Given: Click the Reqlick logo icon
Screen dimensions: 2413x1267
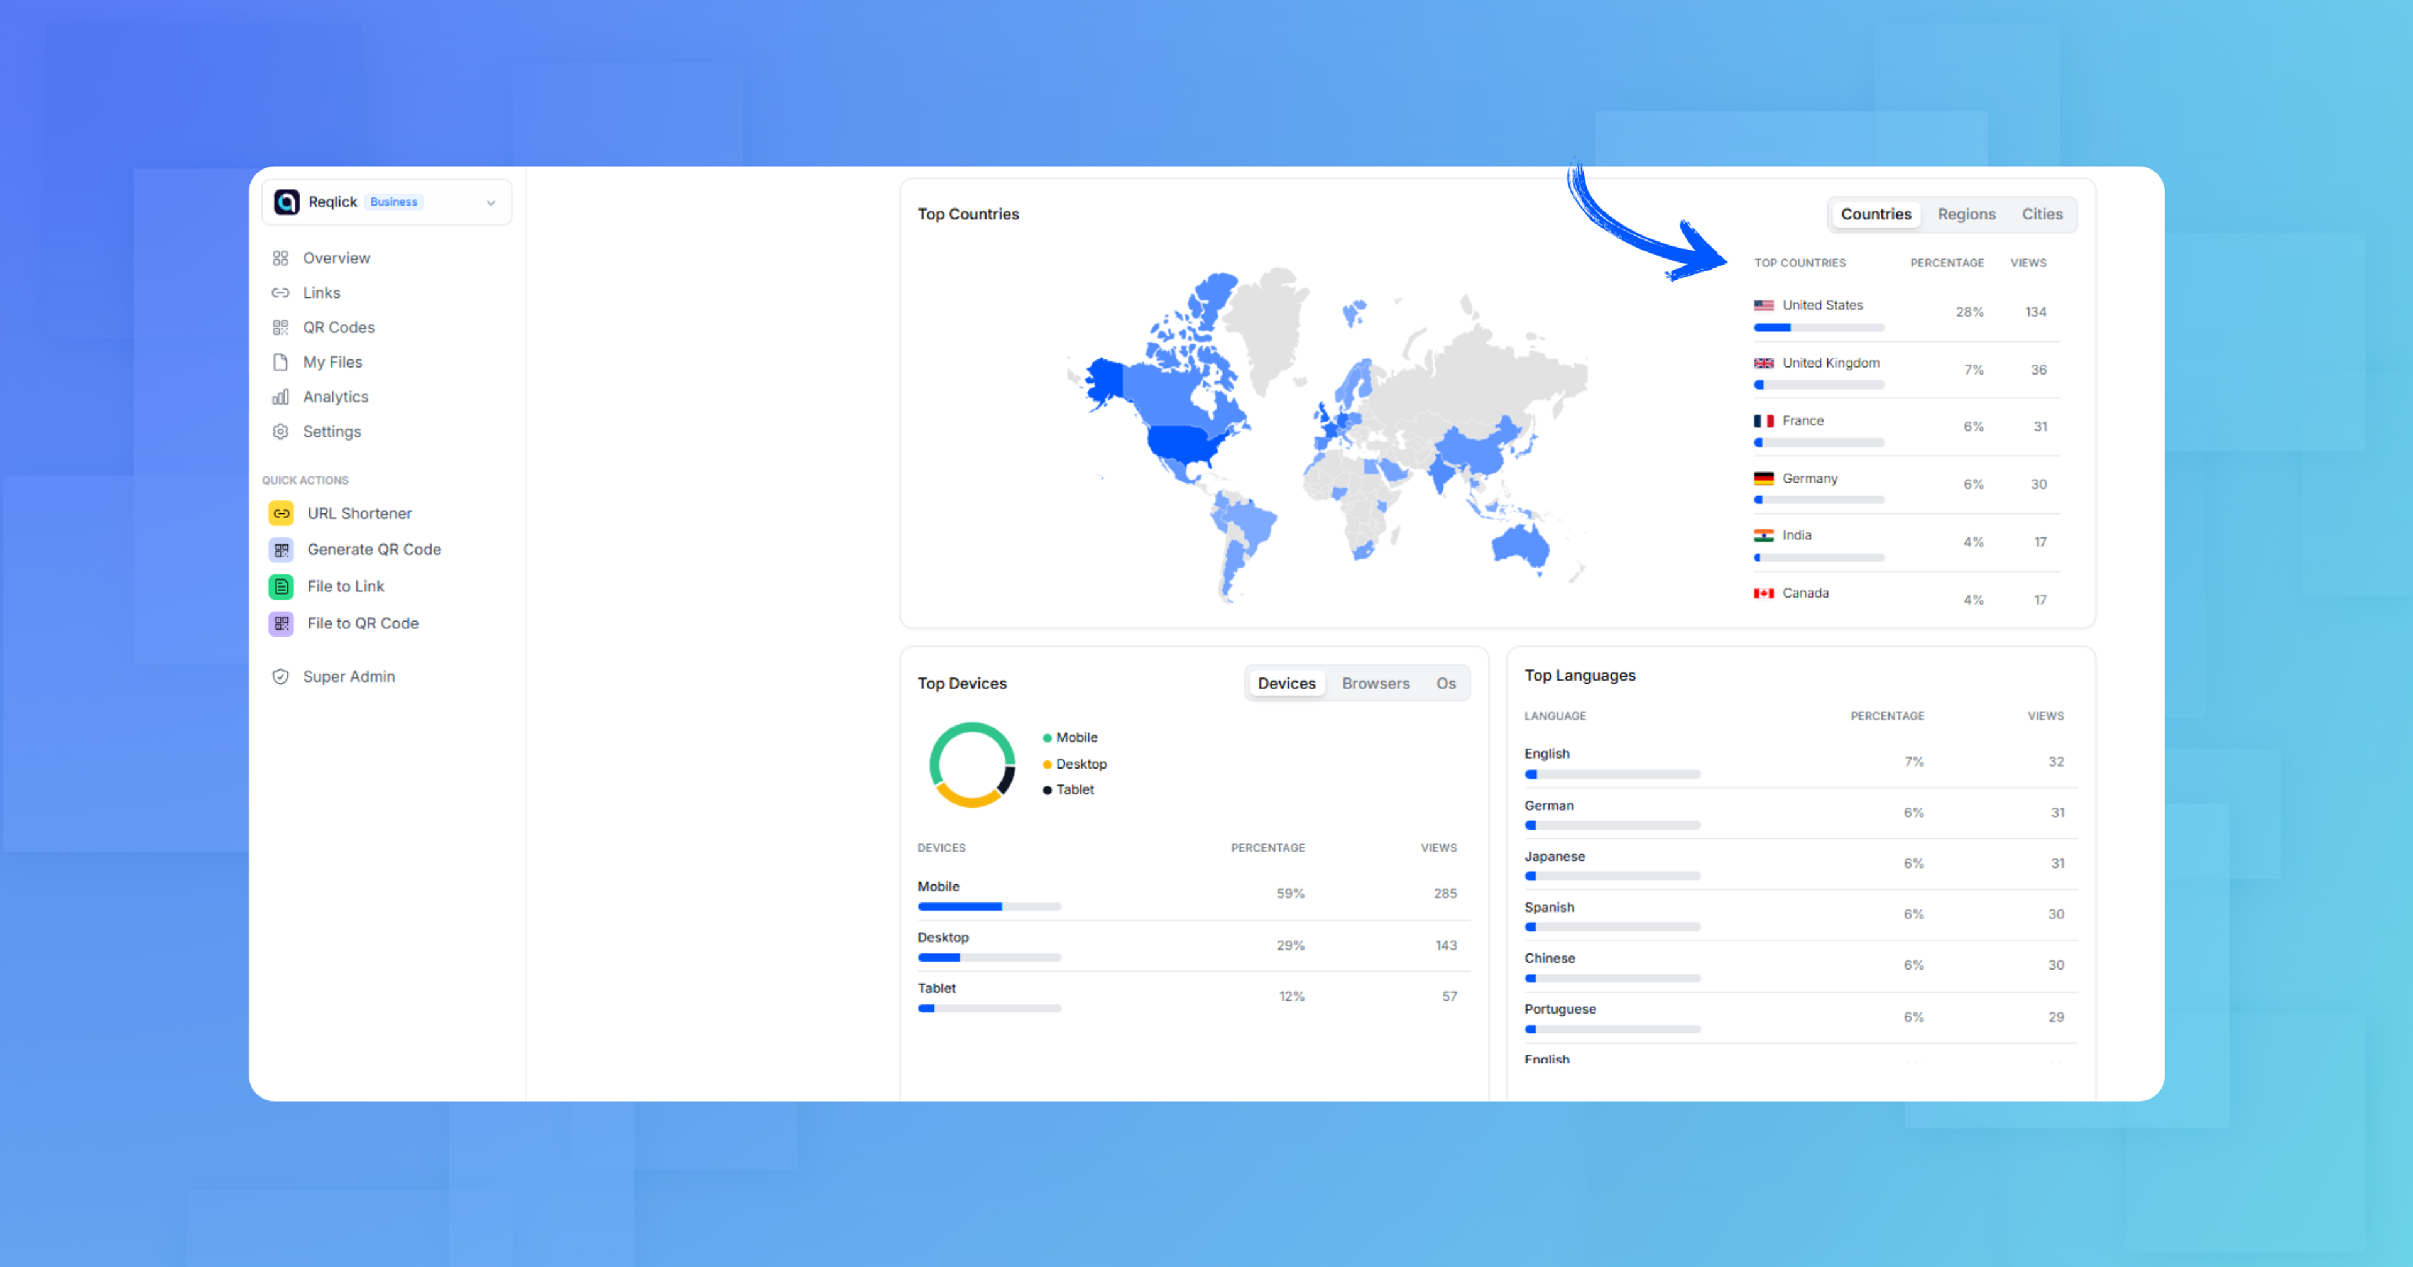Looking at the screenshot, I should (287, 202).
